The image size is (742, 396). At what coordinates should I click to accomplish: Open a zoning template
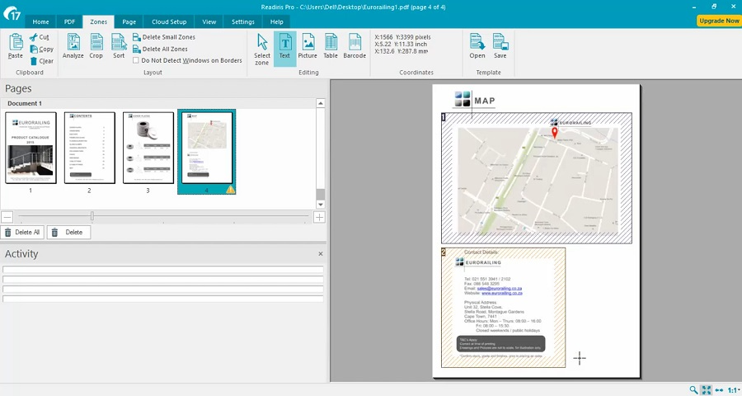click(477, 45)
